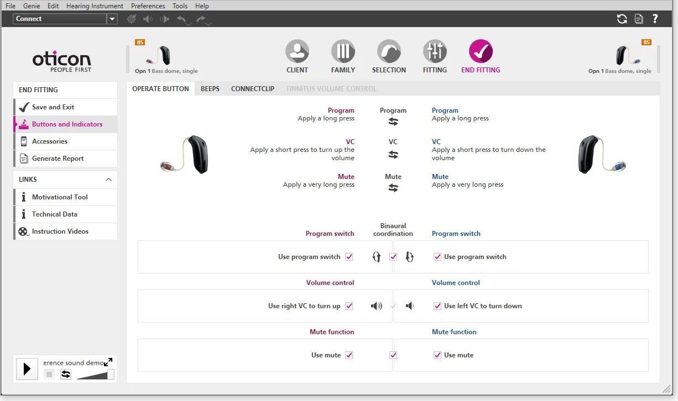Open the Selection step icon

pos(389,51)
